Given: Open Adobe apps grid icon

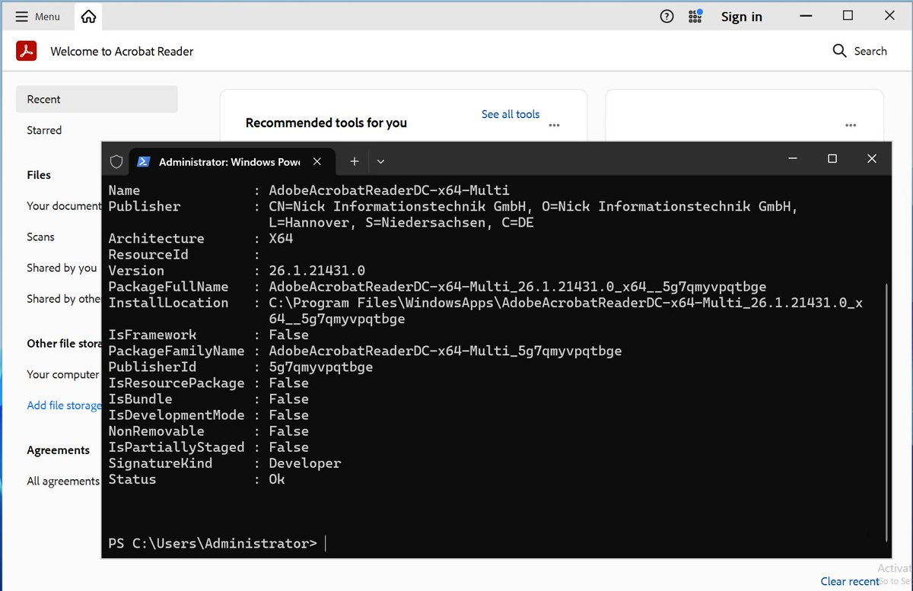Looking at the screenshot, I should click(x=695, y=17).
